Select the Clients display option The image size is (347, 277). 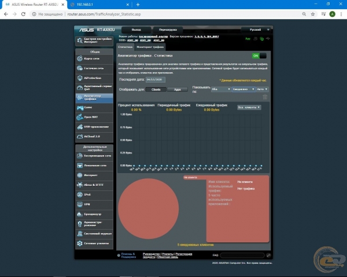pyautogui.click(x=156, y=89)
